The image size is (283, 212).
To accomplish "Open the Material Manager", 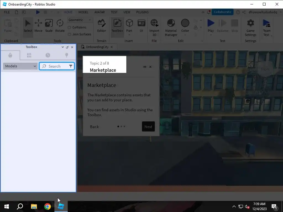I will [171, 27].
